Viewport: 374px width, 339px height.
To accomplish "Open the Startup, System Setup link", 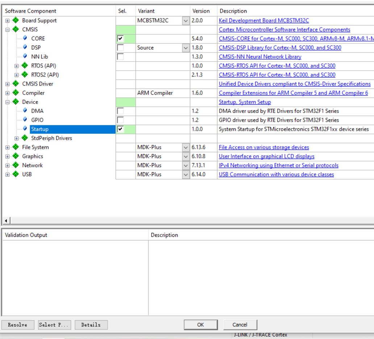I will pos(245,102).
